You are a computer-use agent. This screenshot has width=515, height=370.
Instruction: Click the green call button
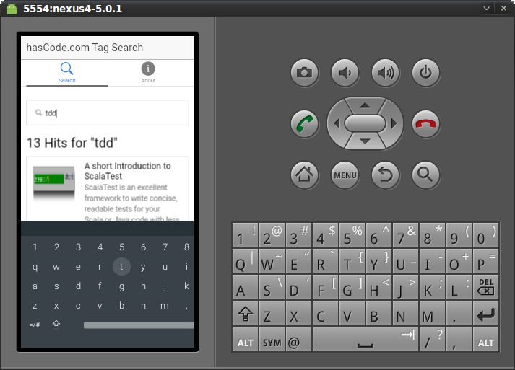pyautogui.click(x=305, y=124)
